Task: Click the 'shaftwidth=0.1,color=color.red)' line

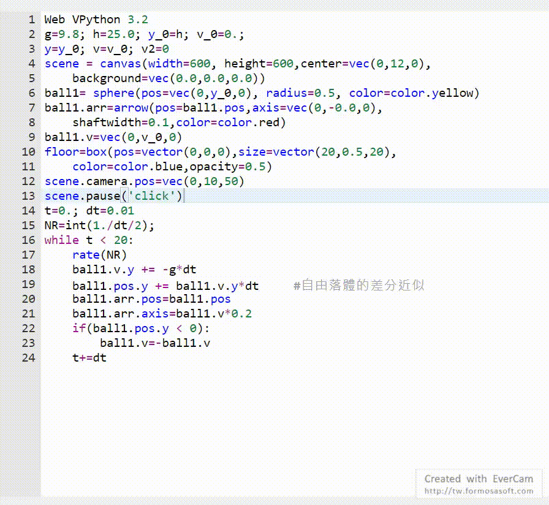Action: [180, 123]
